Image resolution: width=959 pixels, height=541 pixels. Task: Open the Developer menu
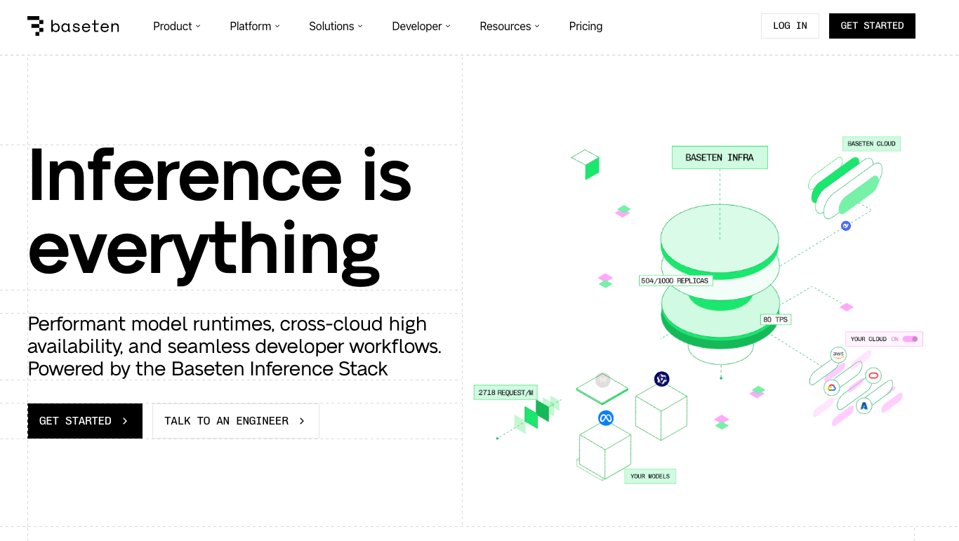click(421, 26)
